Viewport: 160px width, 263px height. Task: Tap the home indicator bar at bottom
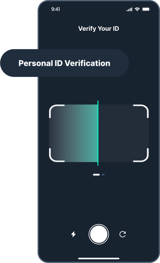99,258
